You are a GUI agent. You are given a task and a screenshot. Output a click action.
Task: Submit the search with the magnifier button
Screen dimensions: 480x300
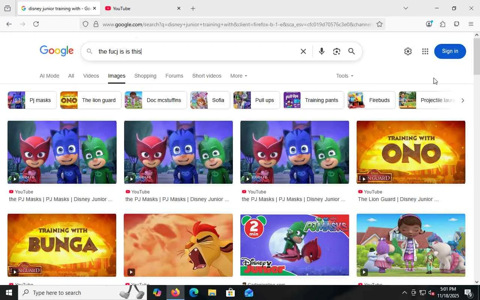click(351, 51)
